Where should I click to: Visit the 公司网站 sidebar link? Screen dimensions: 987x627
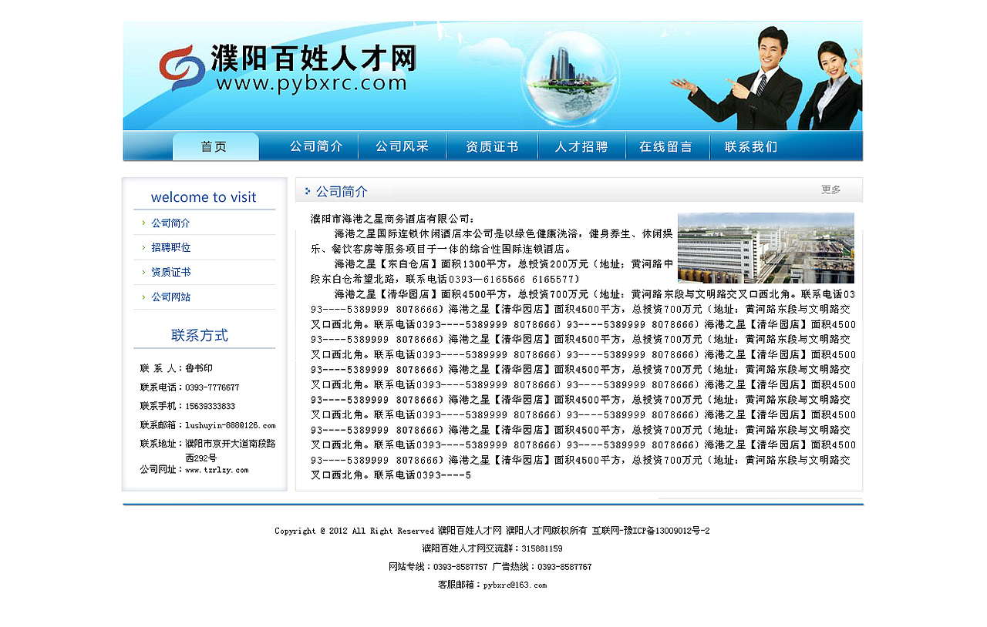coord(169,297)
